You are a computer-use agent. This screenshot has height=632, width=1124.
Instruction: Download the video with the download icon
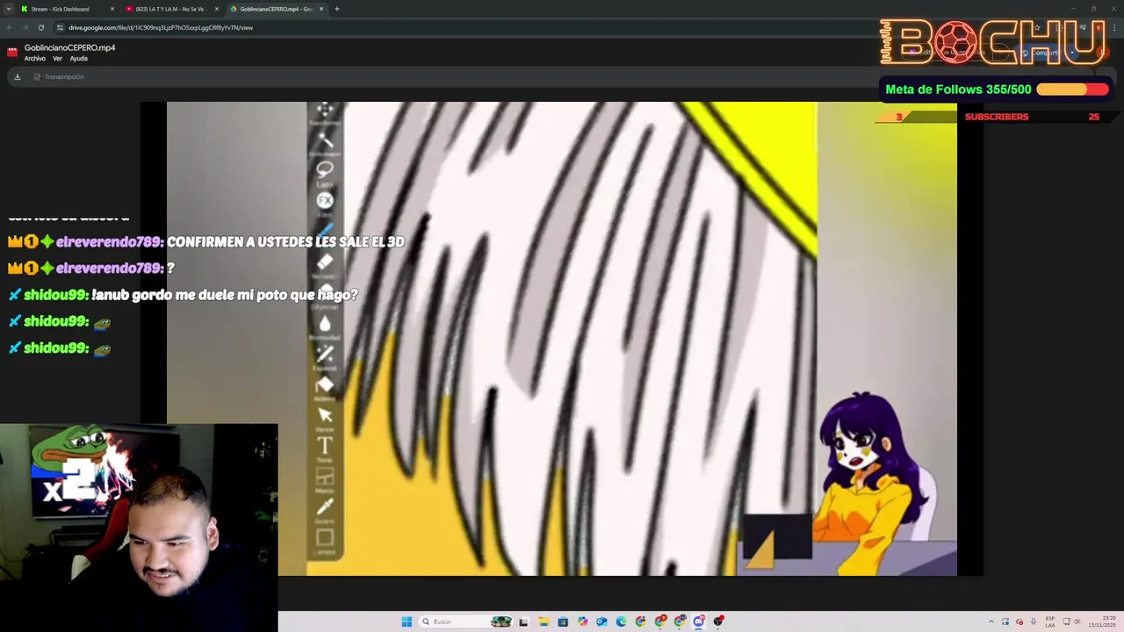[17, 76]
